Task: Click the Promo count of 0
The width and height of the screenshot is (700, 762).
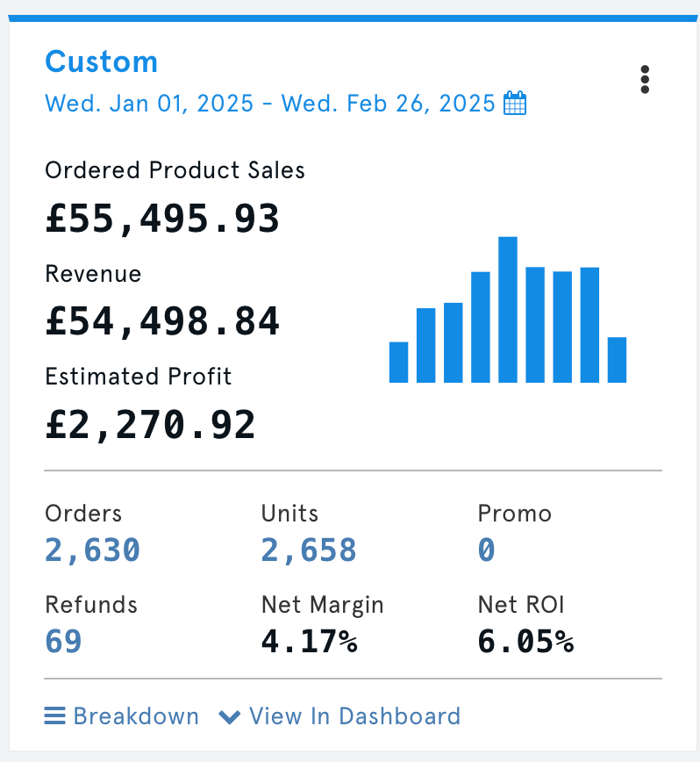Action: coord(486,550)
